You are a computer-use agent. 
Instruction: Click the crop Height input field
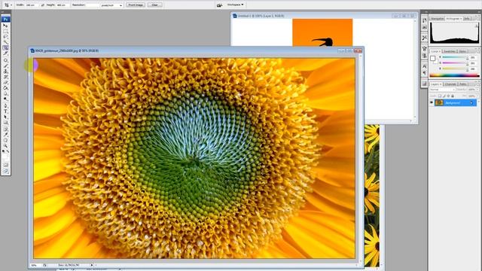tap(63, 5)
